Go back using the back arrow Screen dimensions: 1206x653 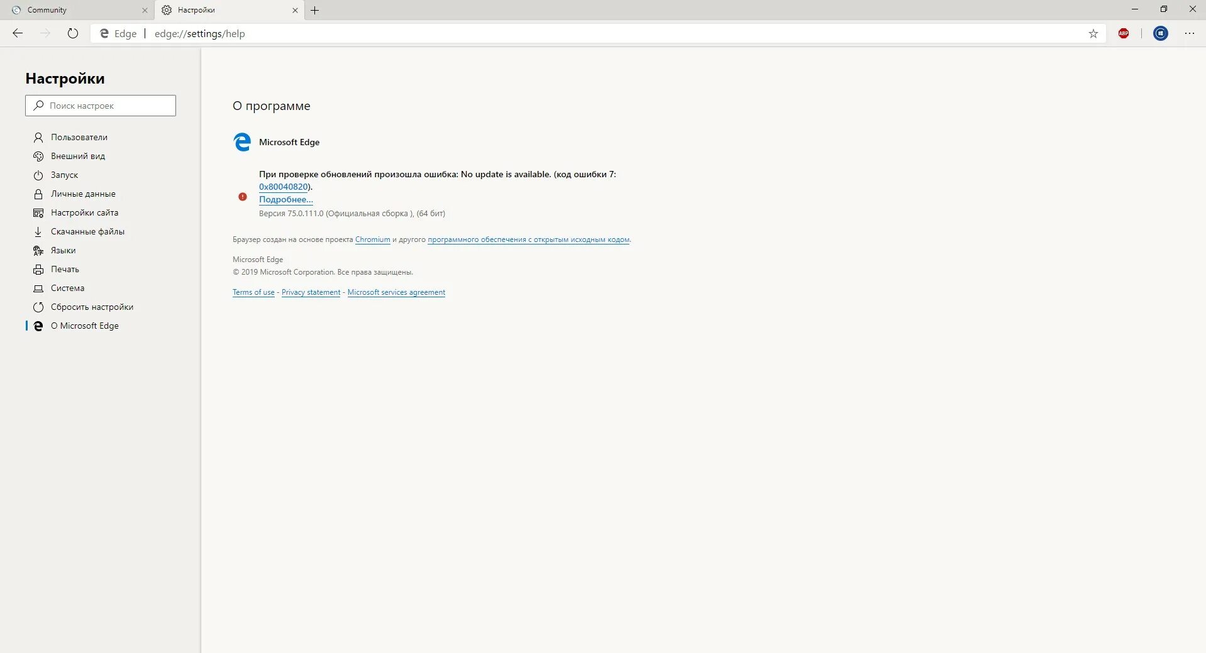coord(18,33)
